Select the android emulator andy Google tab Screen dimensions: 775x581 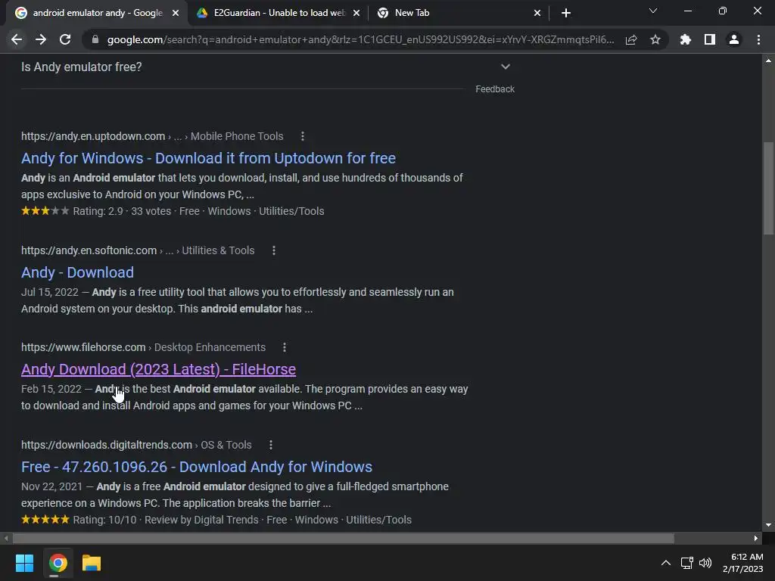(97, 13)
